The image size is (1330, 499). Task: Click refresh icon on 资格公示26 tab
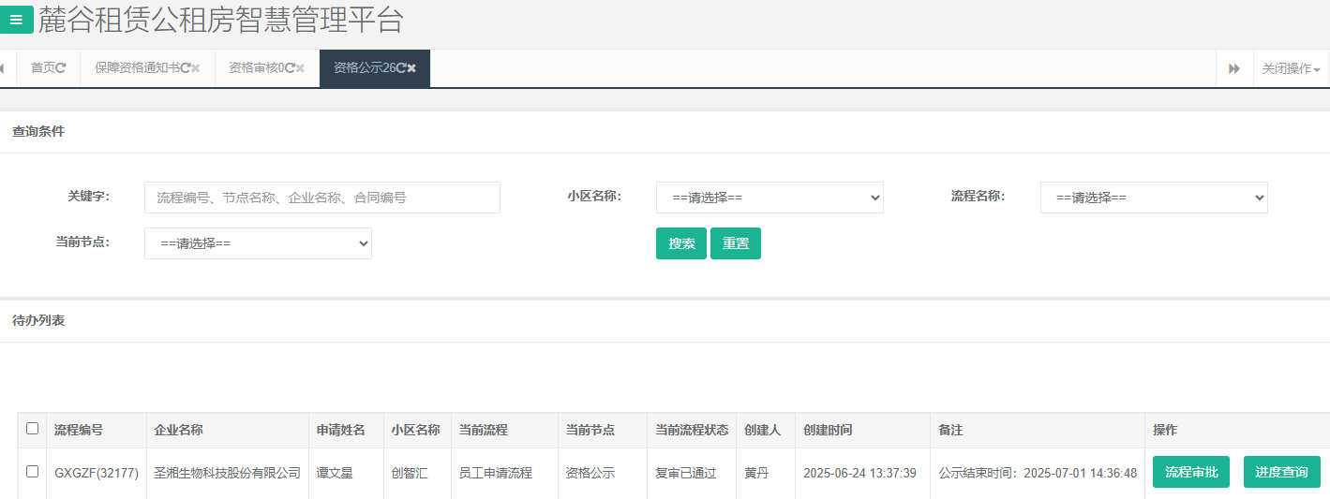(401, 68)
